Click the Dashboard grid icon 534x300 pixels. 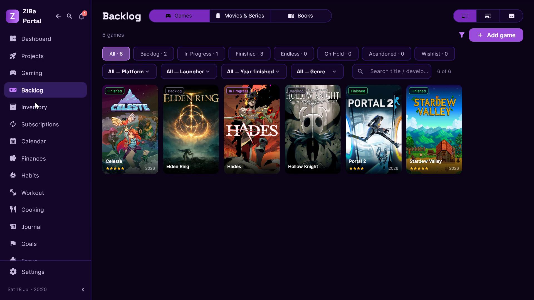(13, 39)
